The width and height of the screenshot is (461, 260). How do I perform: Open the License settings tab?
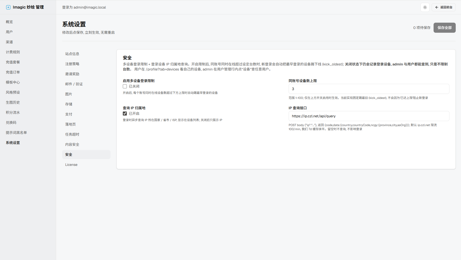tap(86, 165)
